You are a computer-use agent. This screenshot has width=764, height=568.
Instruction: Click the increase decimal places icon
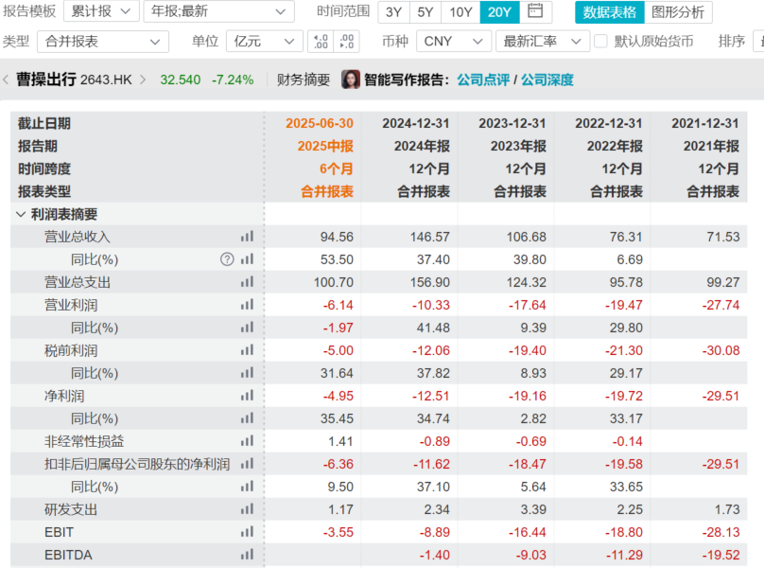[321, 42]
